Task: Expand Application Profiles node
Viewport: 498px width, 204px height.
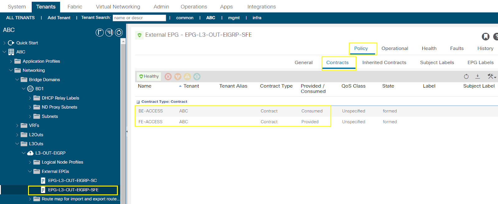Action: coord(11,61)
